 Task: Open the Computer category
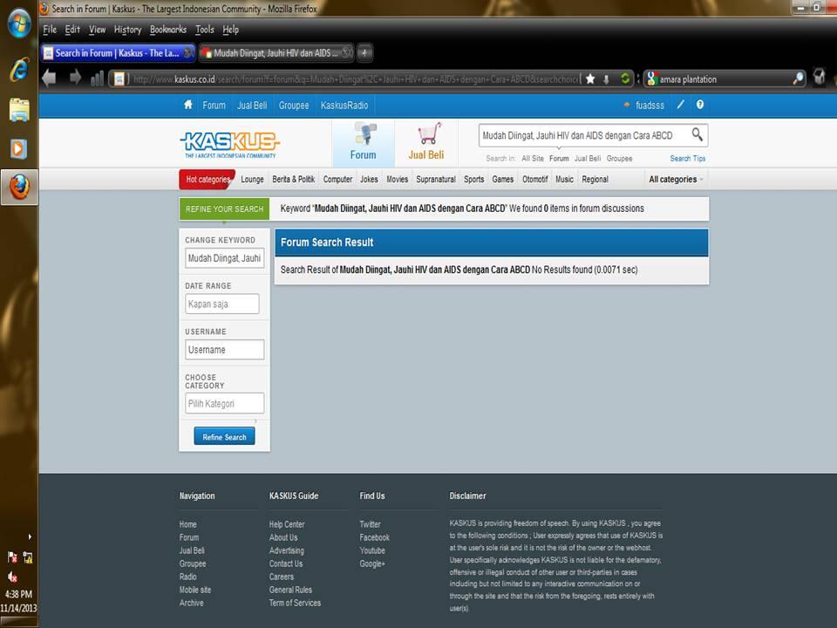pyautogui.click(x=338, y=180)
